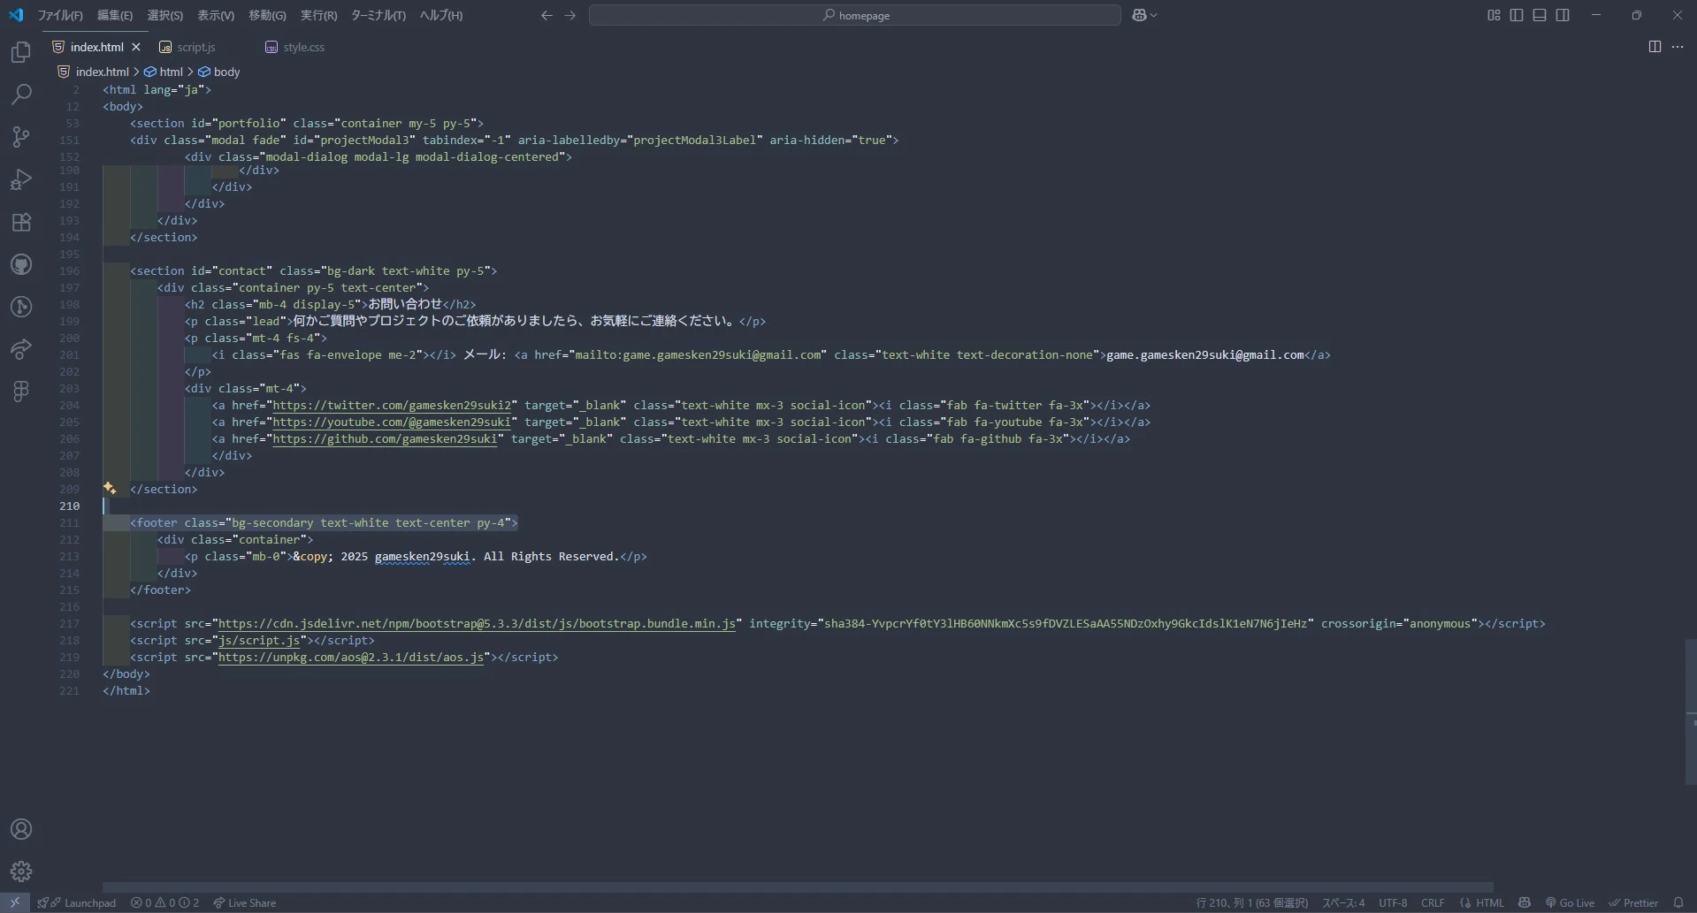Click the vertical editor scrollbar thumb
The image size is (1697, 913).
tap(1690, 711)
